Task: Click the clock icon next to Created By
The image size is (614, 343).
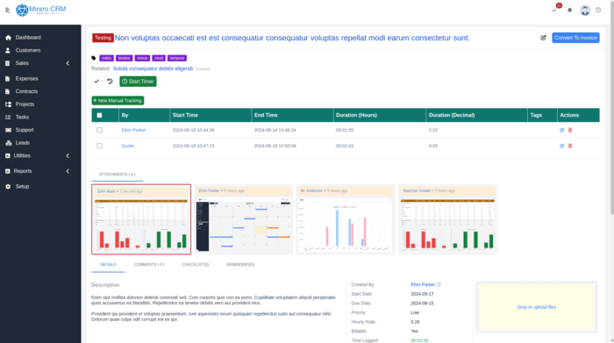Action: point(439,284)
